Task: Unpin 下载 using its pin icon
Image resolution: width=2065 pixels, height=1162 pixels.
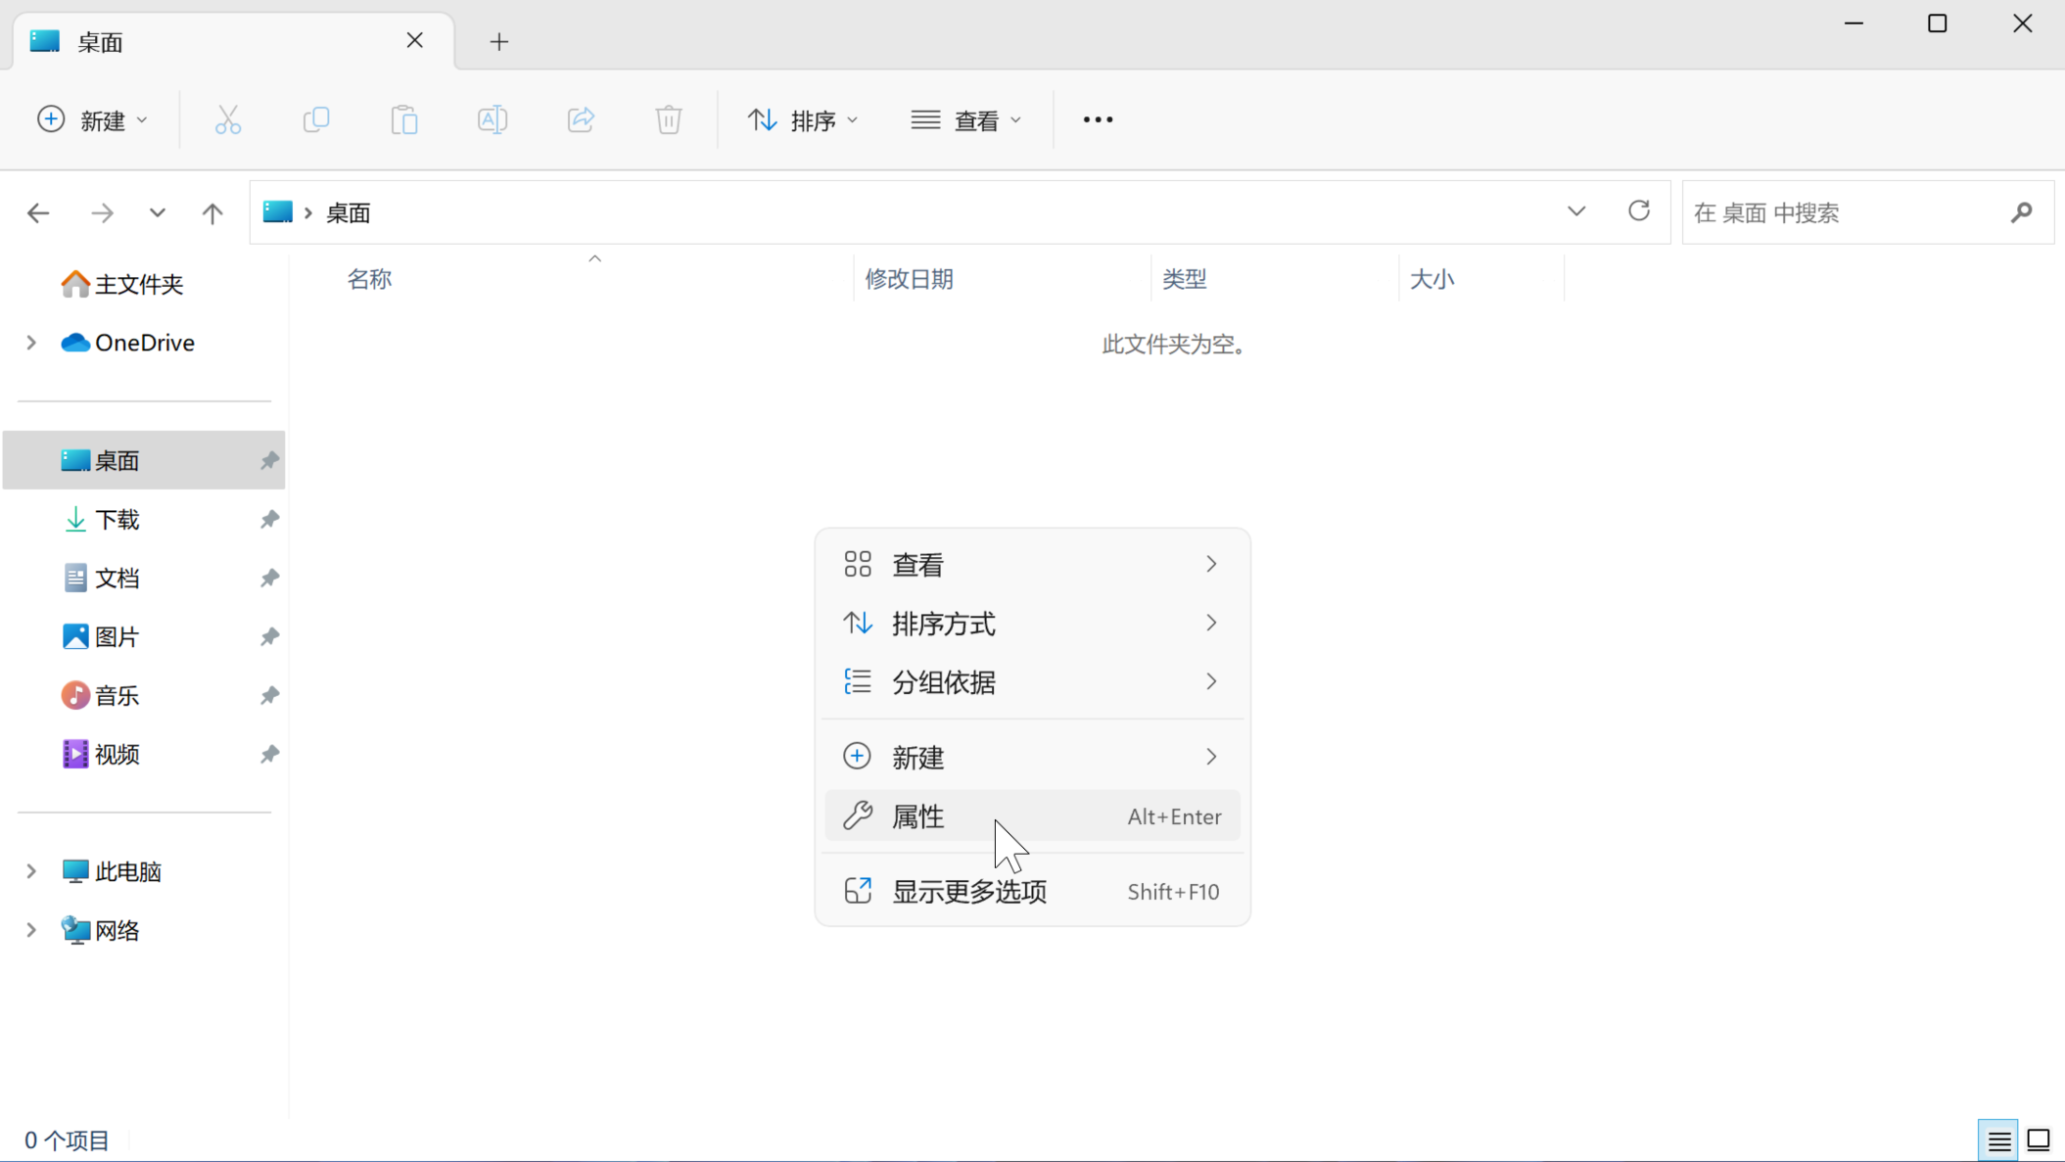Action: (x=269, y=520)
